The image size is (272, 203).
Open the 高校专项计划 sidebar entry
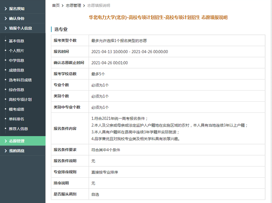[x=20, y=100]
